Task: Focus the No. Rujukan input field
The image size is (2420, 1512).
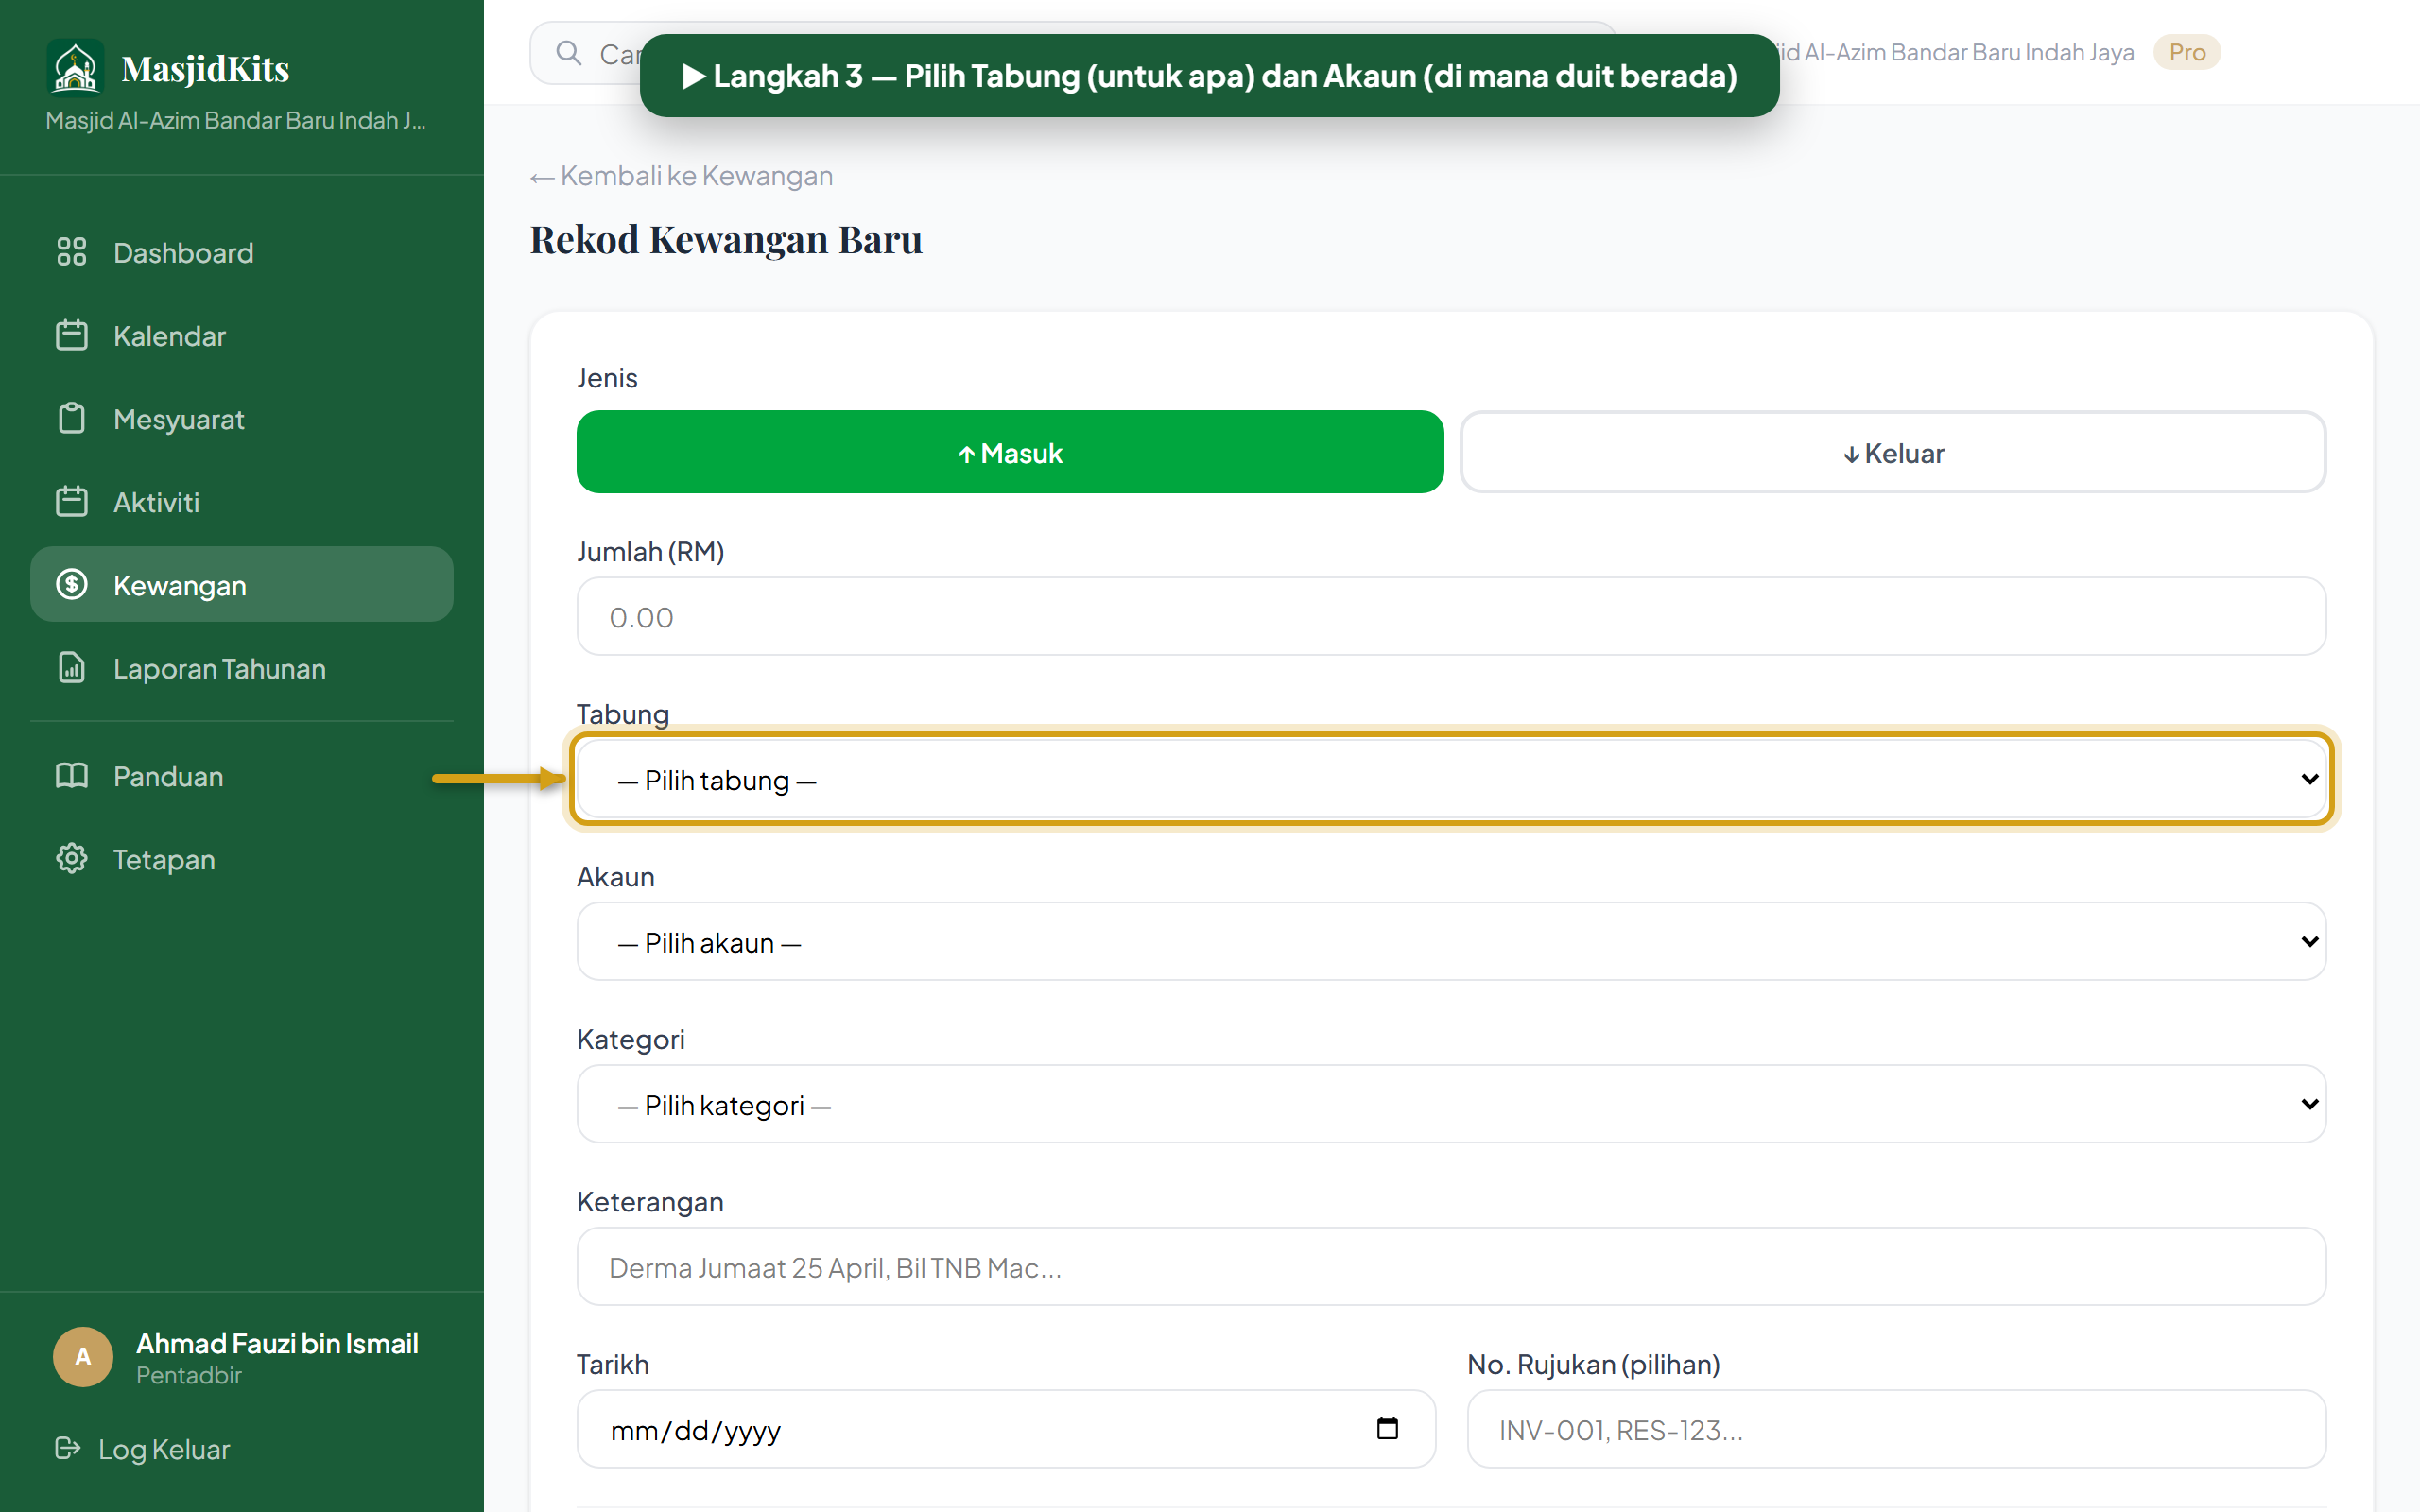Action: tap(1896, 1429)
